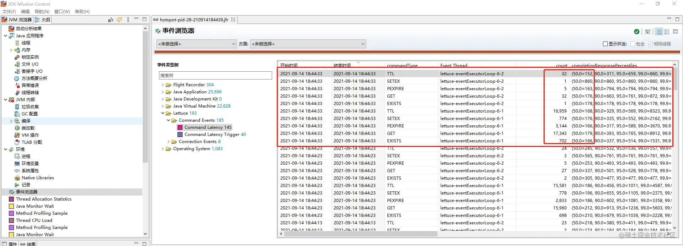This screenshot has height=246, width=683.
Task: Click the 搜索树 search field
Action: pyautogui.click(x=215, y=75)
